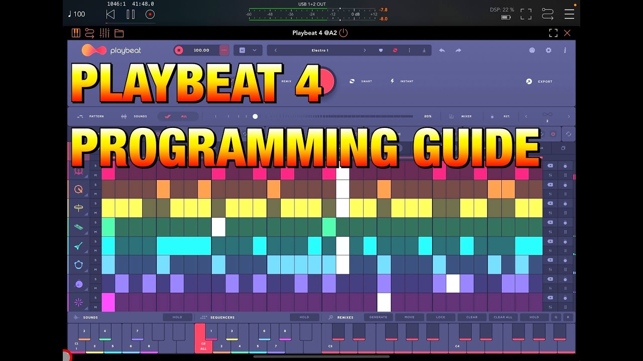This screenshot has height=361, width=643.
Task: Open the host's main hamburger menu
Action: 569,14
